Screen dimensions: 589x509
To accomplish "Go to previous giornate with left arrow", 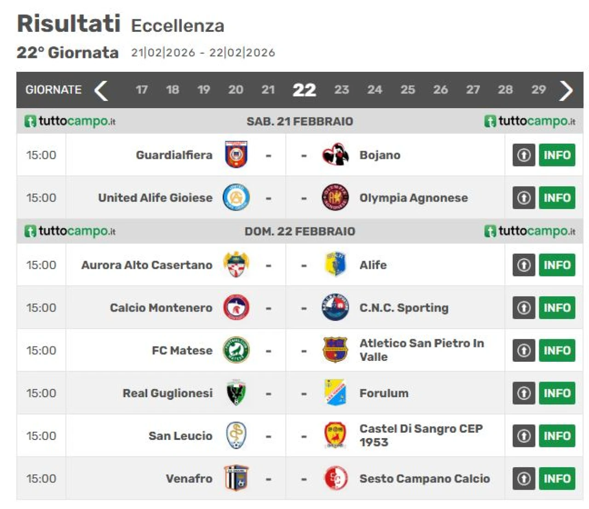I will point(101,90).
